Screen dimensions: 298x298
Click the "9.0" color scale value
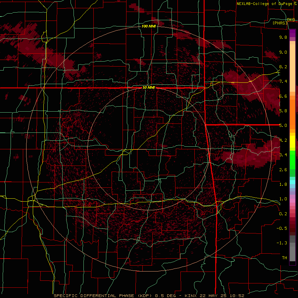283,52
